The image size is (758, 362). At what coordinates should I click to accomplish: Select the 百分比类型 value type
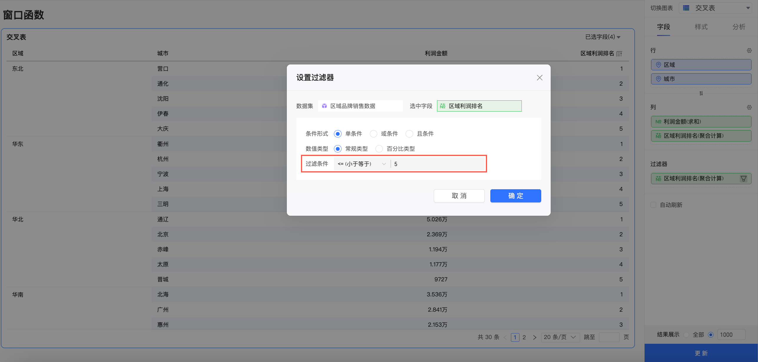click(x=379, y=149)
